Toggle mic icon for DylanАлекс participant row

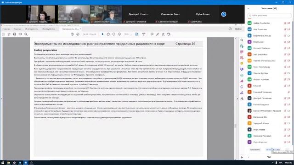pyautogui.click(x=285, y=42)
